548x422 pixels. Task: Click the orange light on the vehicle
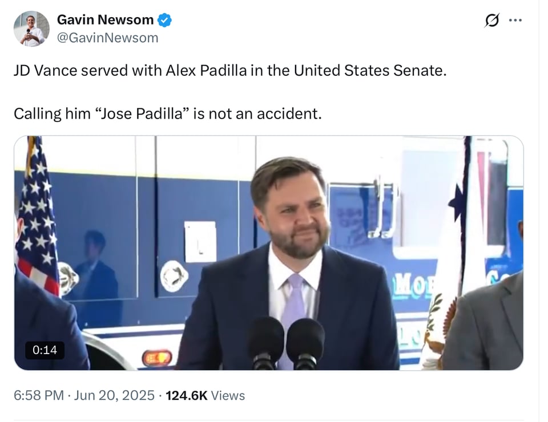(156, 358)
